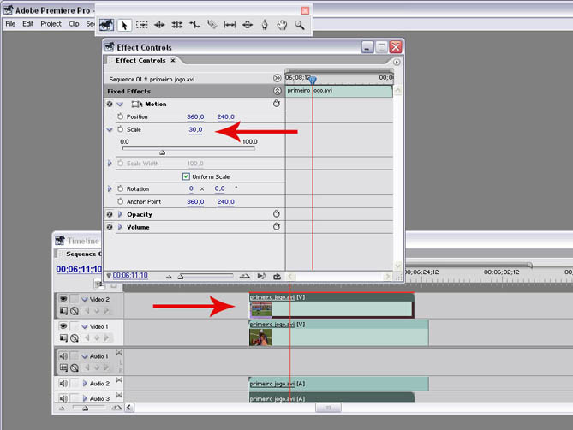
Task: Open the Edit menu
Action: [28, 24]
